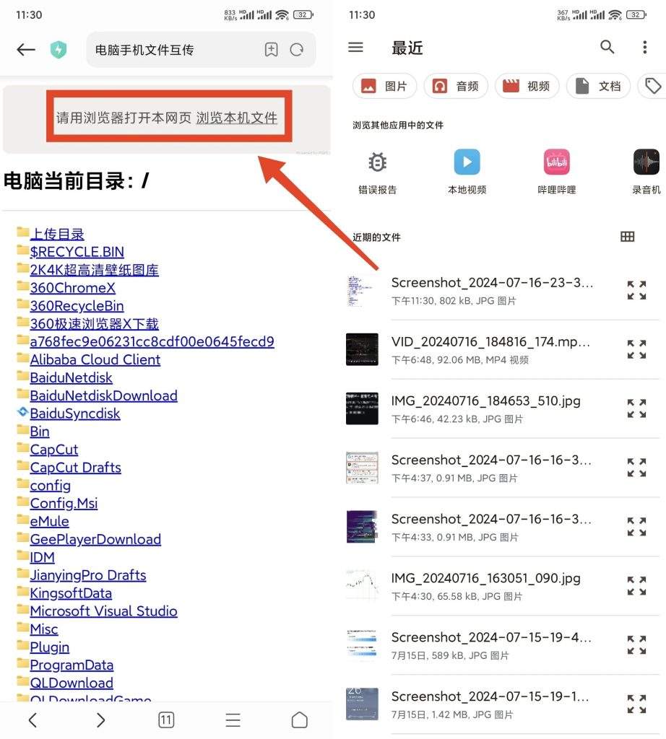
Task: Open a768fec9e06231cc8cdf00e0645fecd9 folder
Action: [152, 341]
